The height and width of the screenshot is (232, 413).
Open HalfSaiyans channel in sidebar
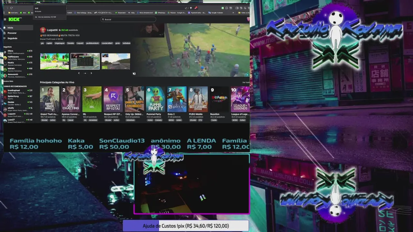tap(18, 57)
